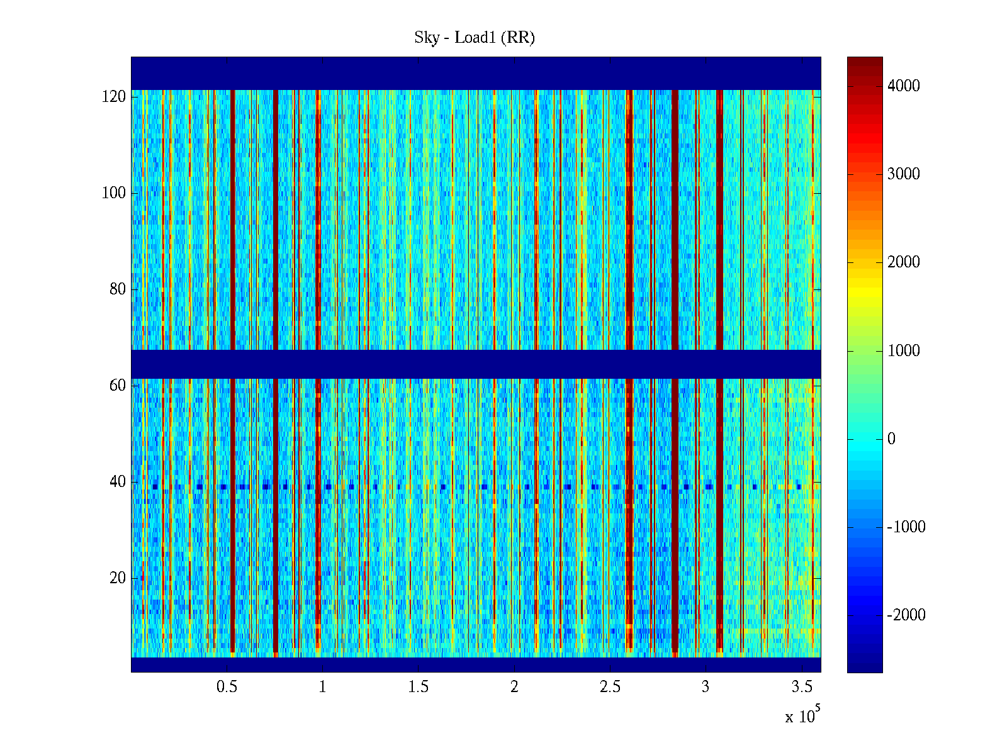Viewport: 1007px width, 755px height.
Task: Click the colorbar at the 4000 dark red level
Action: coord(865,86)
